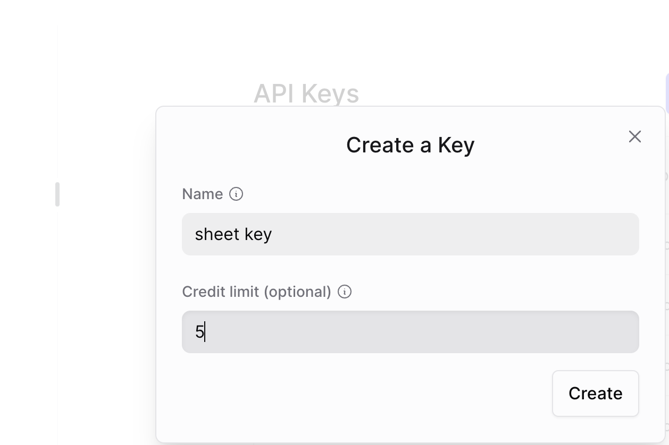This screenshot has width=669, height=445.
Task: Click the text sheet key in the Name box
Action: click(233, 234)
